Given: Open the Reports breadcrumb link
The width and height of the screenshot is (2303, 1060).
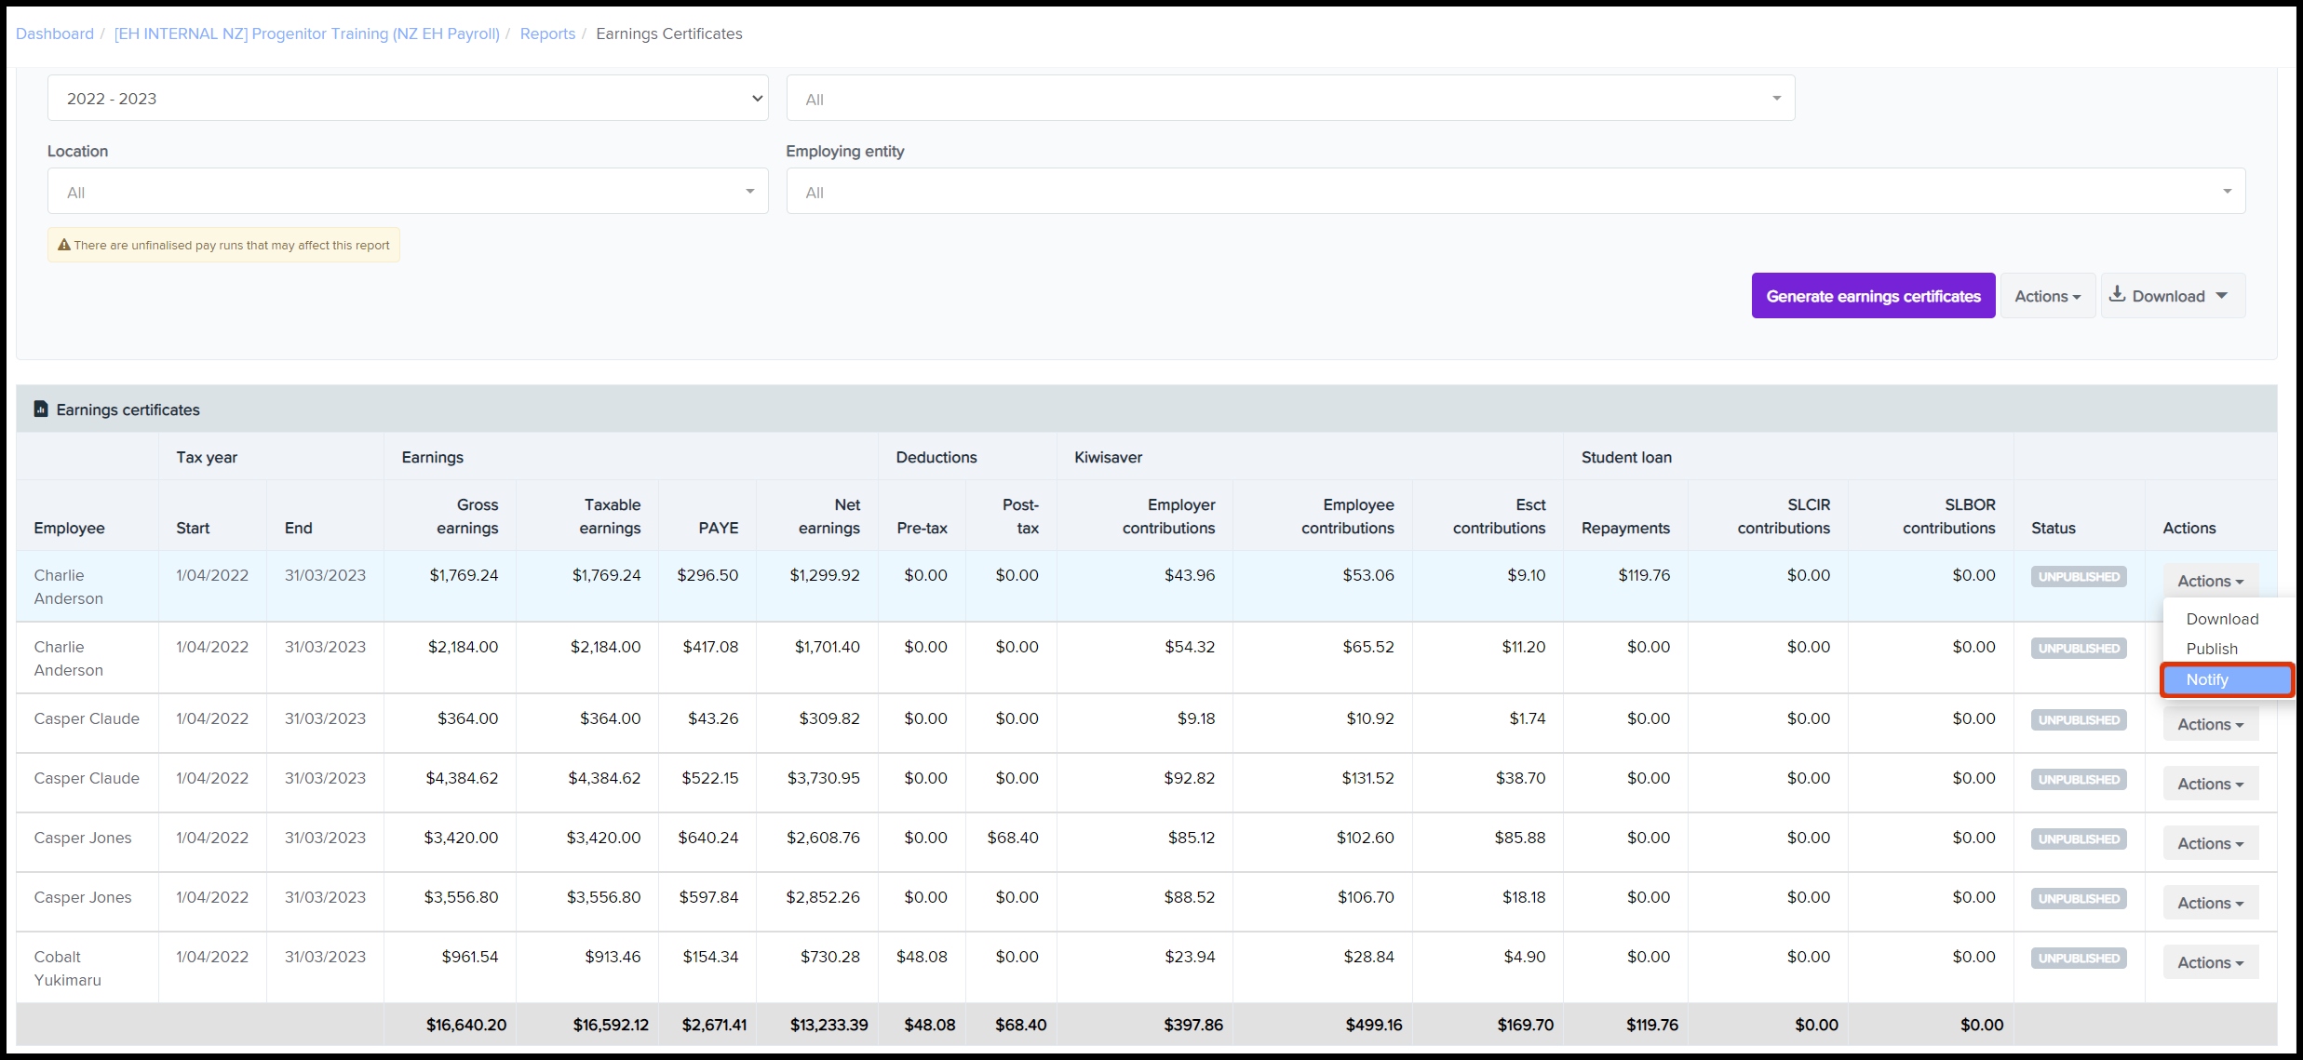Looking at the screenshot, I should [x=547, y=34].
